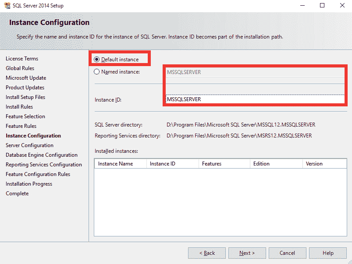Open the License Terms step
Image resolution: width=352 pixels, height=264 pixels.
(x=22, y=58)
